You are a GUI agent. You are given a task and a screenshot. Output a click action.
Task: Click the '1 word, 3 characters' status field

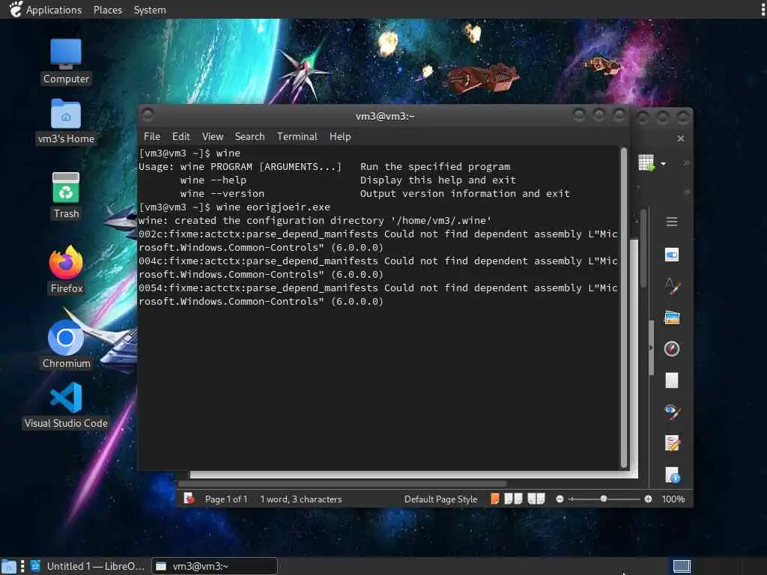[301, 499]
